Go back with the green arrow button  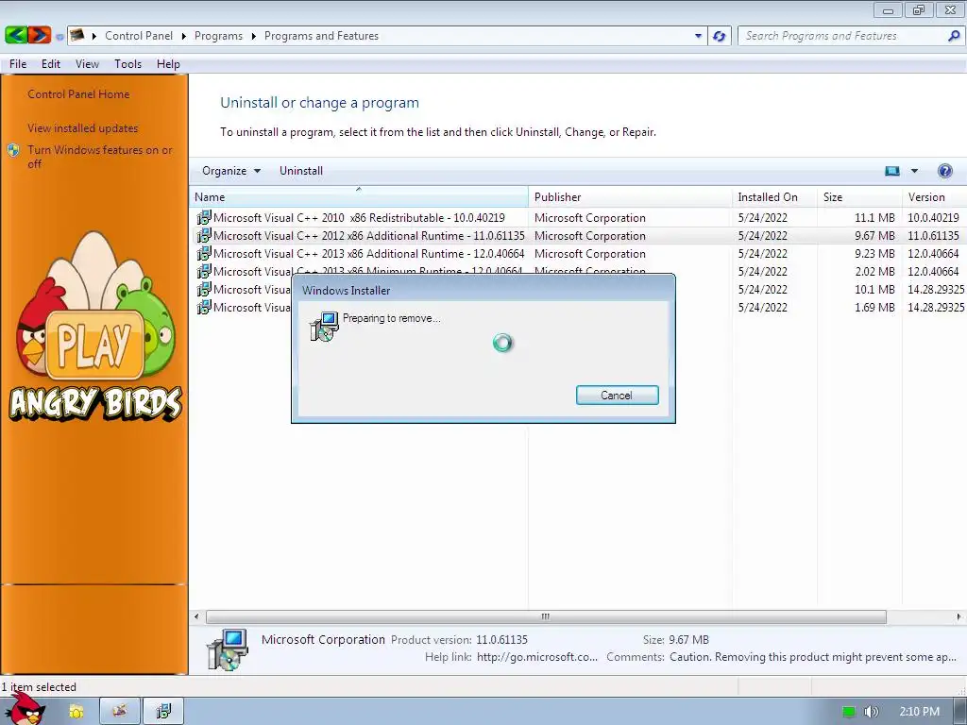click(16, 35)
